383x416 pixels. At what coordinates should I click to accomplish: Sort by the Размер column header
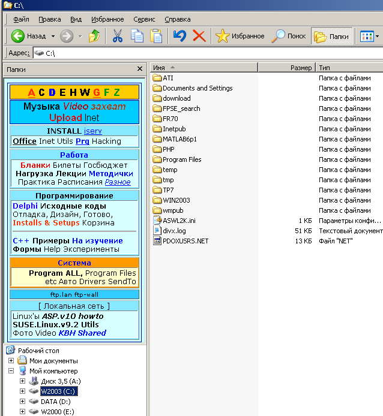click(301, 68)
